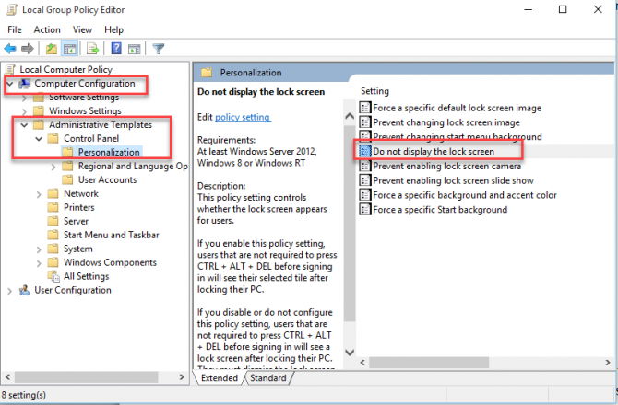Select the Personalization tree folder

(109, 152)
